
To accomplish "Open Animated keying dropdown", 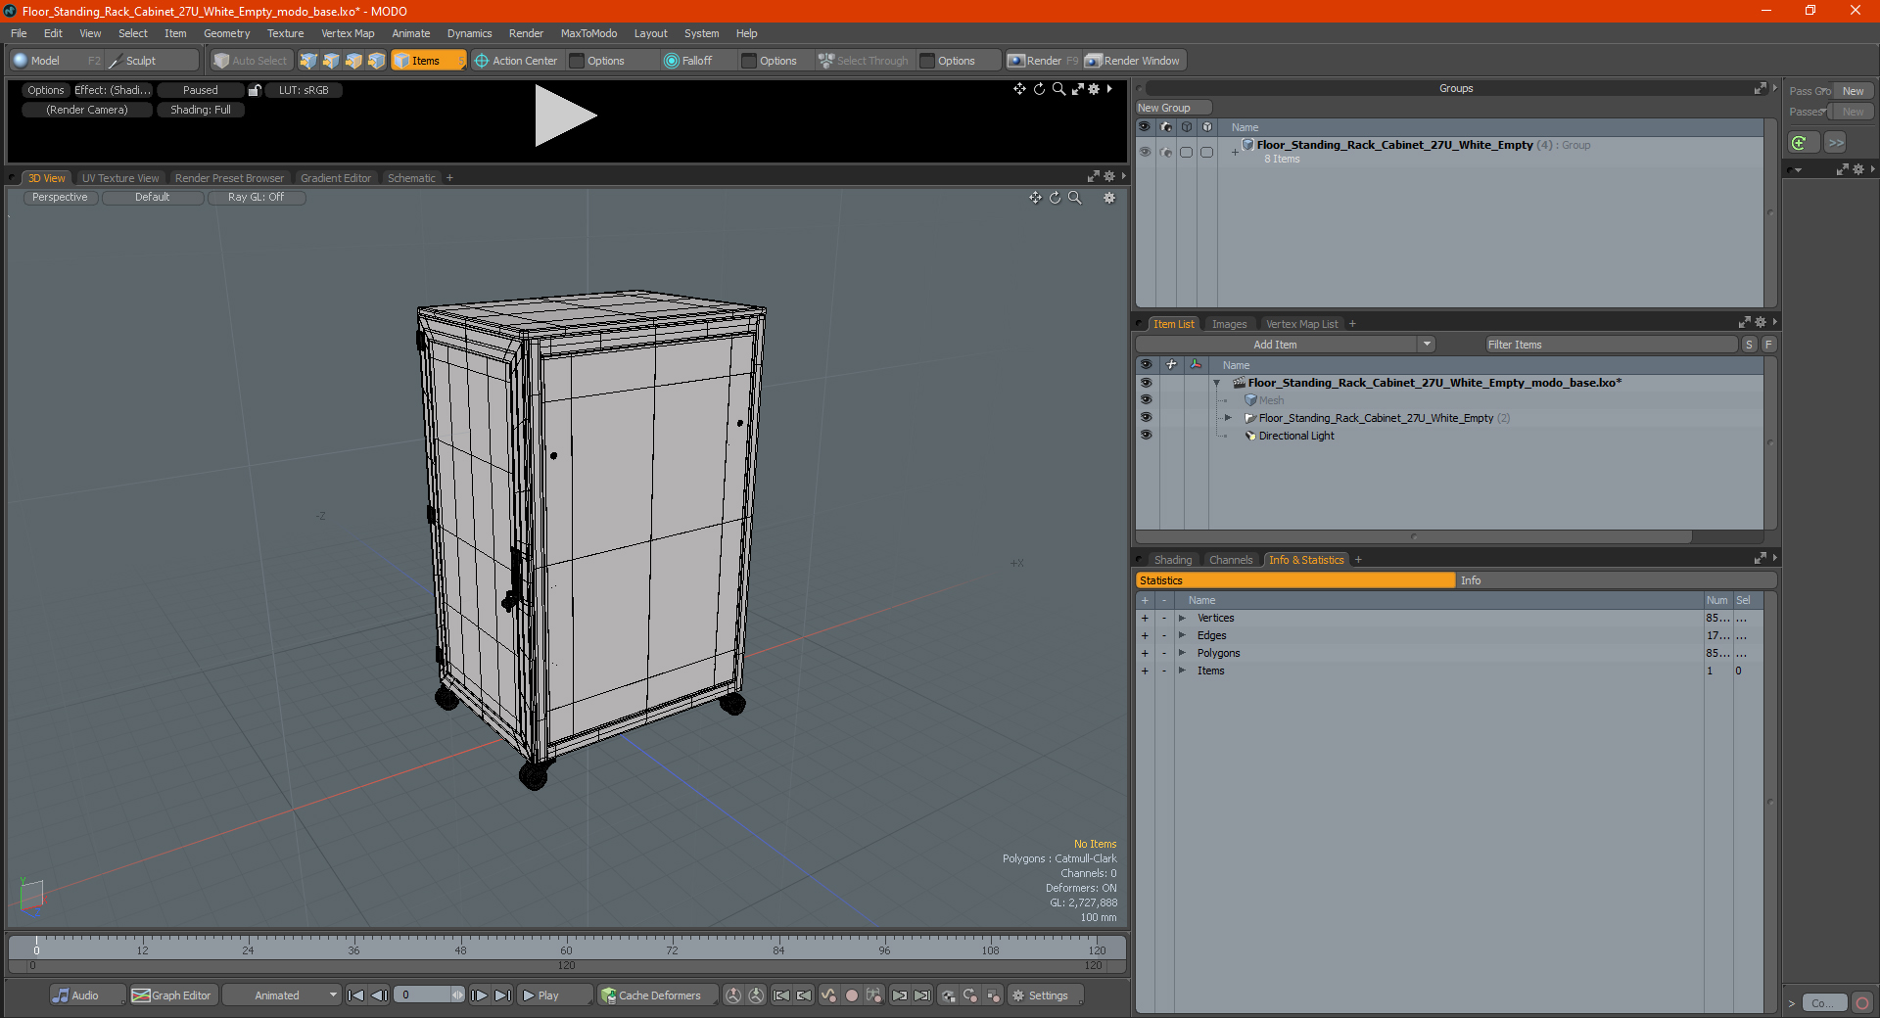I will 282,995.
